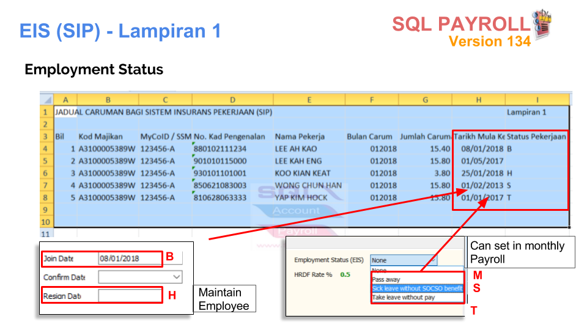Screen dimensions: 587x330
Task: Select row 6 header
Action: point(46,173)
